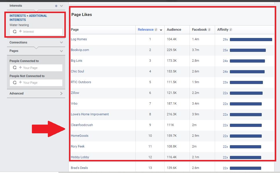The image size is (280, 173).
Task: Open the Hobby Lobby page link
Action: 80,157
